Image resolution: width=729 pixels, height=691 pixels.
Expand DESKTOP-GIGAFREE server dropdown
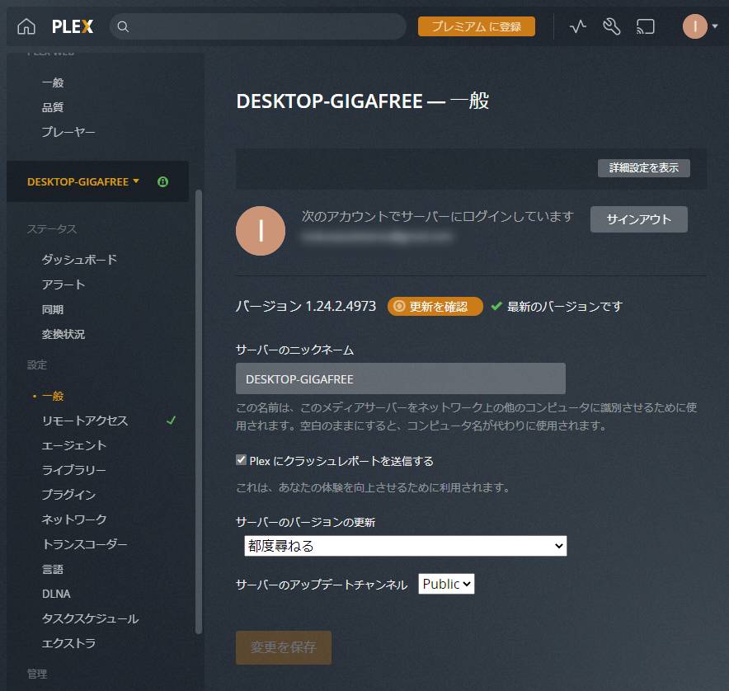pyautogui.click(x=83, y=181)
